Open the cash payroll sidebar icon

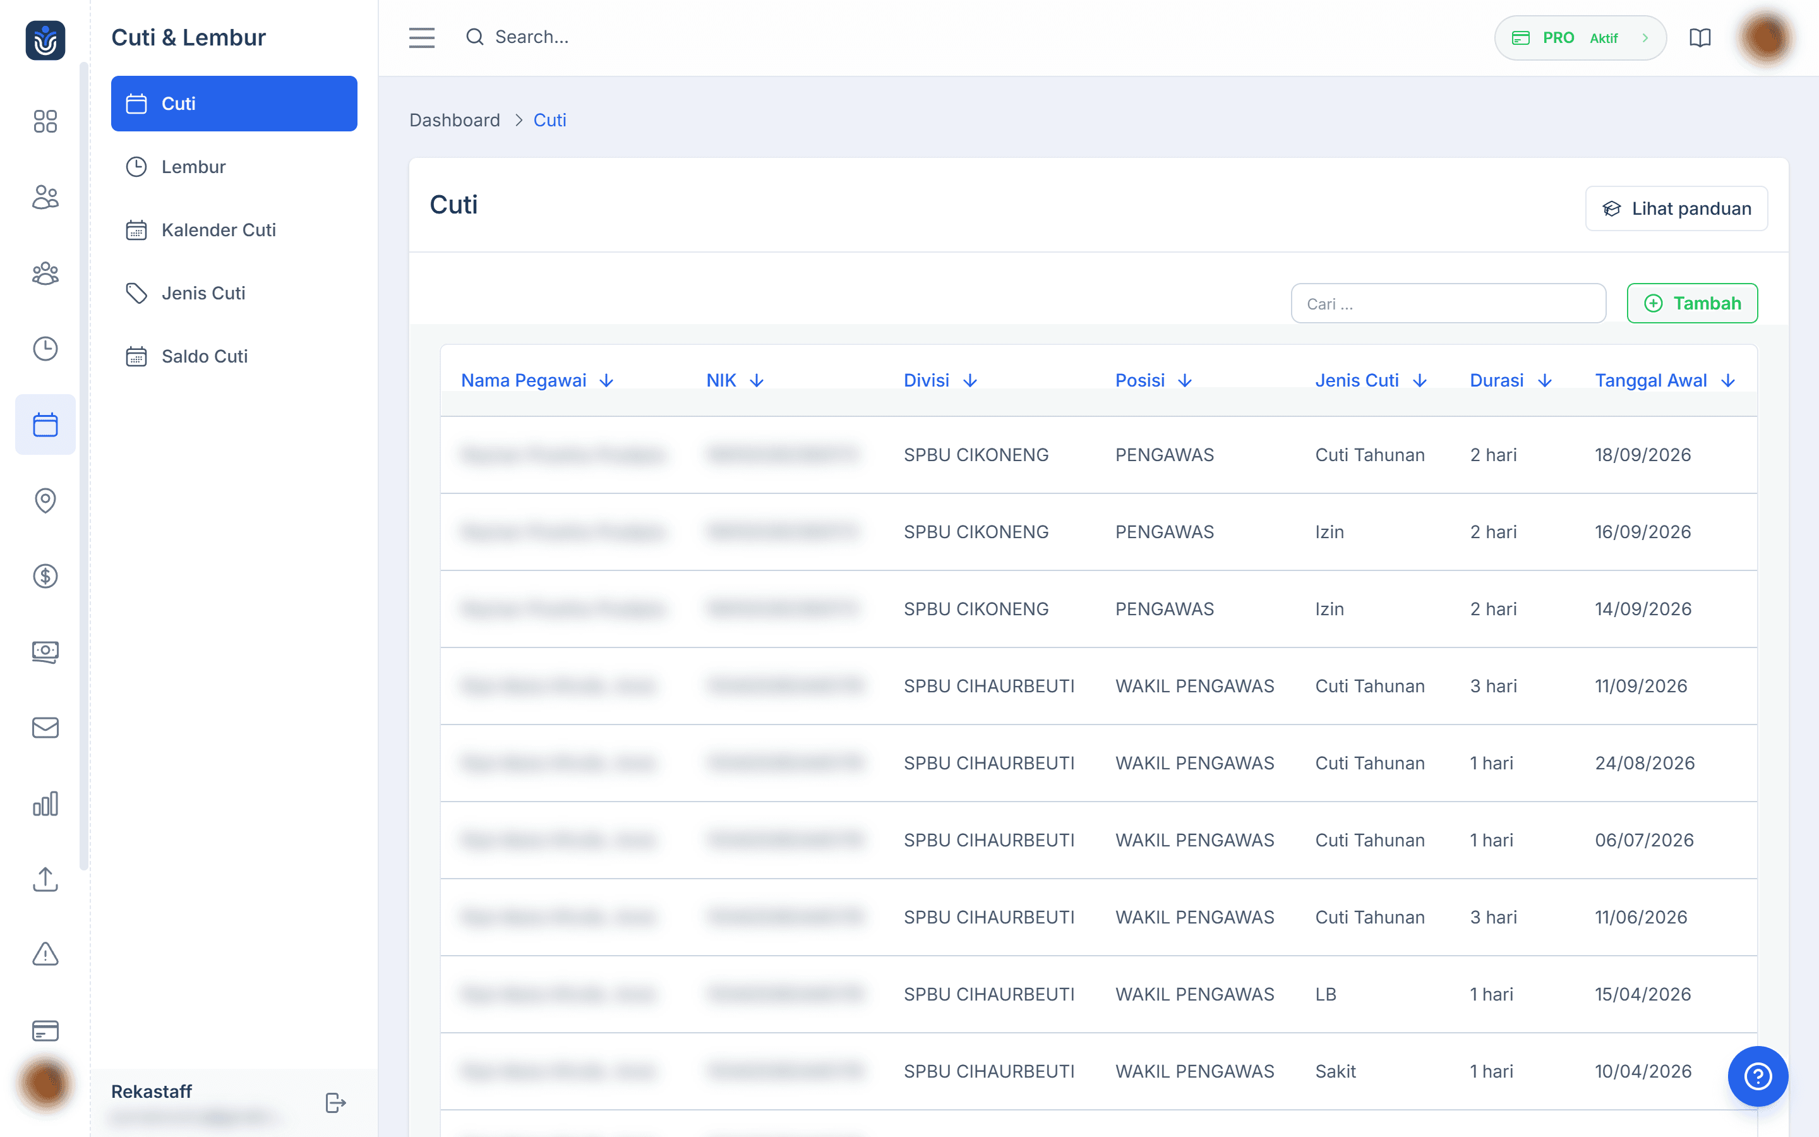pyautogui.click(x=45, y=652)
